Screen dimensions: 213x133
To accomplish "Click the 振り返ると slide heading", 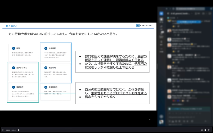I will tap(12, 26).
